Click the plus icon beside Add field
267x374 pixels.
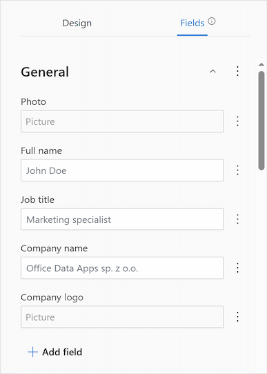[32, 352]
